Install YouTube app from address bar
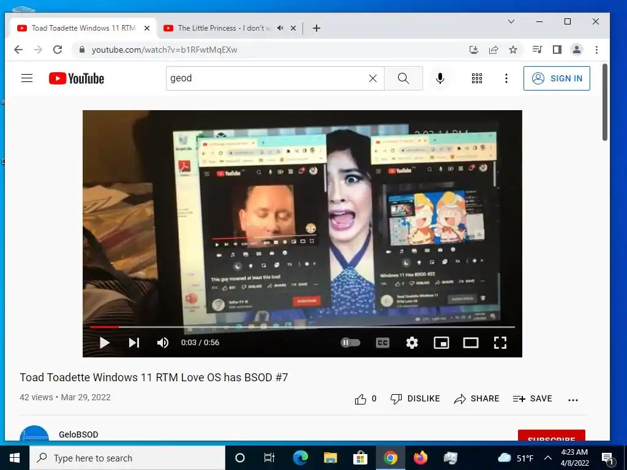 point(474,50)
